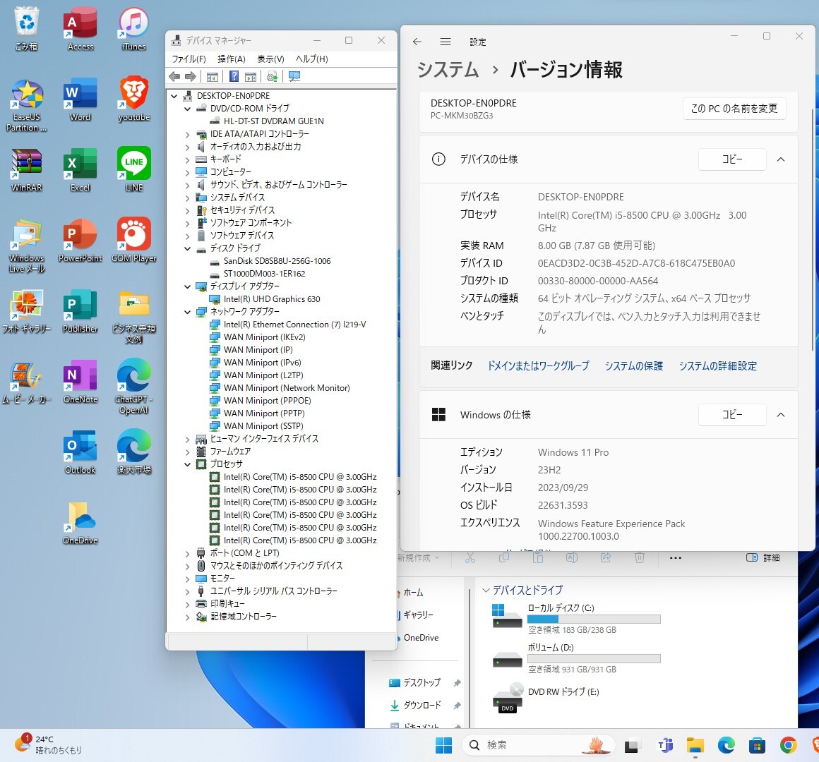Click the Help icon in Device Manager toolbar
The height and width of the screenshot is (762, 819).
tap(234, 77)
